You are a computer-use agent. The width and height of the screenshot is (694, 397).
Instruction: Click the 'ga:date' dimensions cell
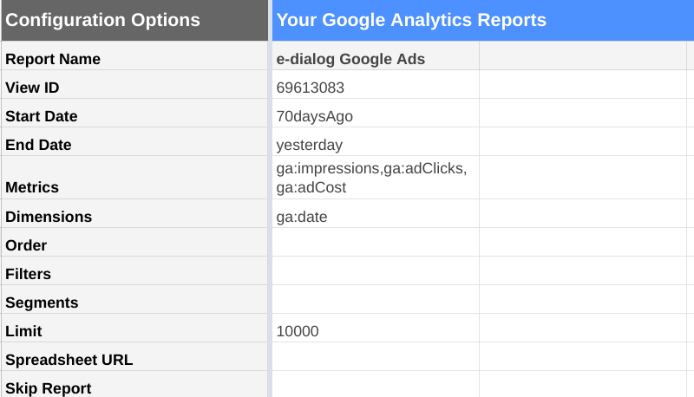click(375, 217)
